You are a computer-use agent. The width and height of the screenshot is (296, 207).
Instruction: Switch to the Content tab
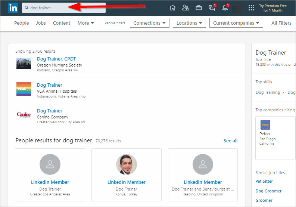pyautogui.click(x=62, y=23)
